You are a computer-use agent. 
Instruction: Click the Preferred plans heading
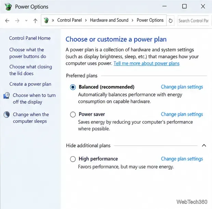pyautogui.click(x=82, y=76)
